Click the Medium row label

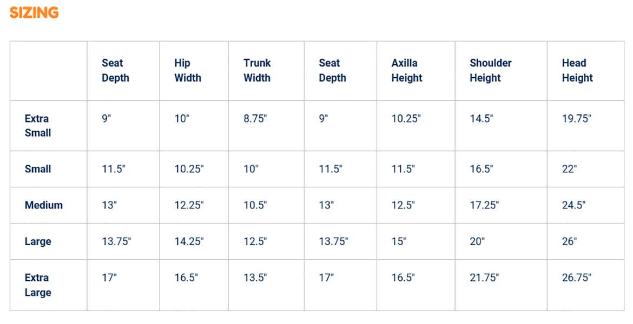43,205
